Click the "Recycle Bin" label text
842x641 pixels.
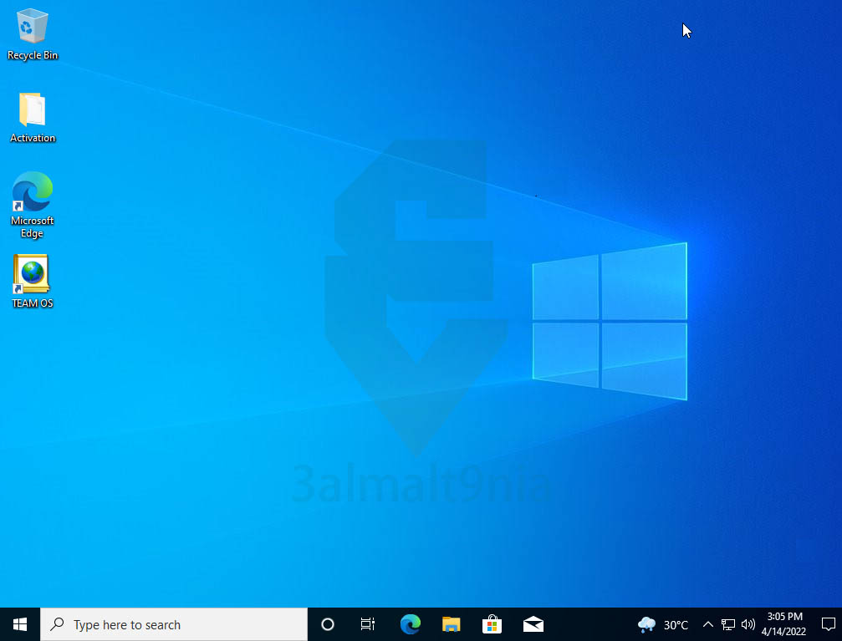tap(33, 55)
